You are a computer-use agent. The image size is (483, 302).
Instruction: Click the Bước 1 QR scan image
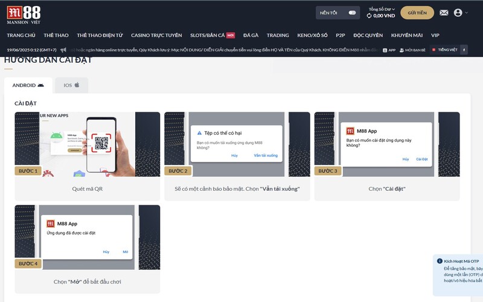pos(88,144)
